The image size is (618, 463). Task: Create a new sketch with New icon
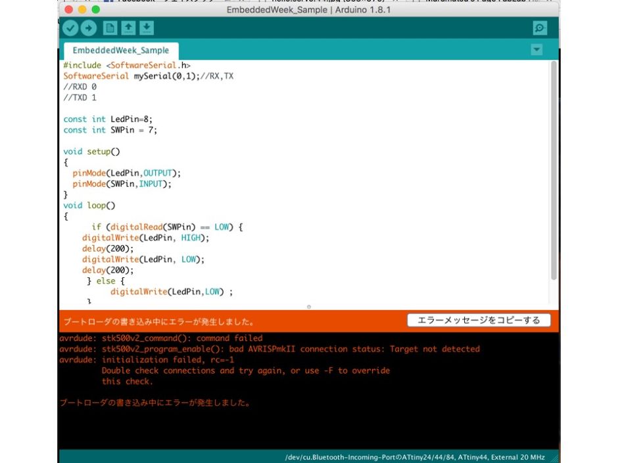[x=110, y=28]
